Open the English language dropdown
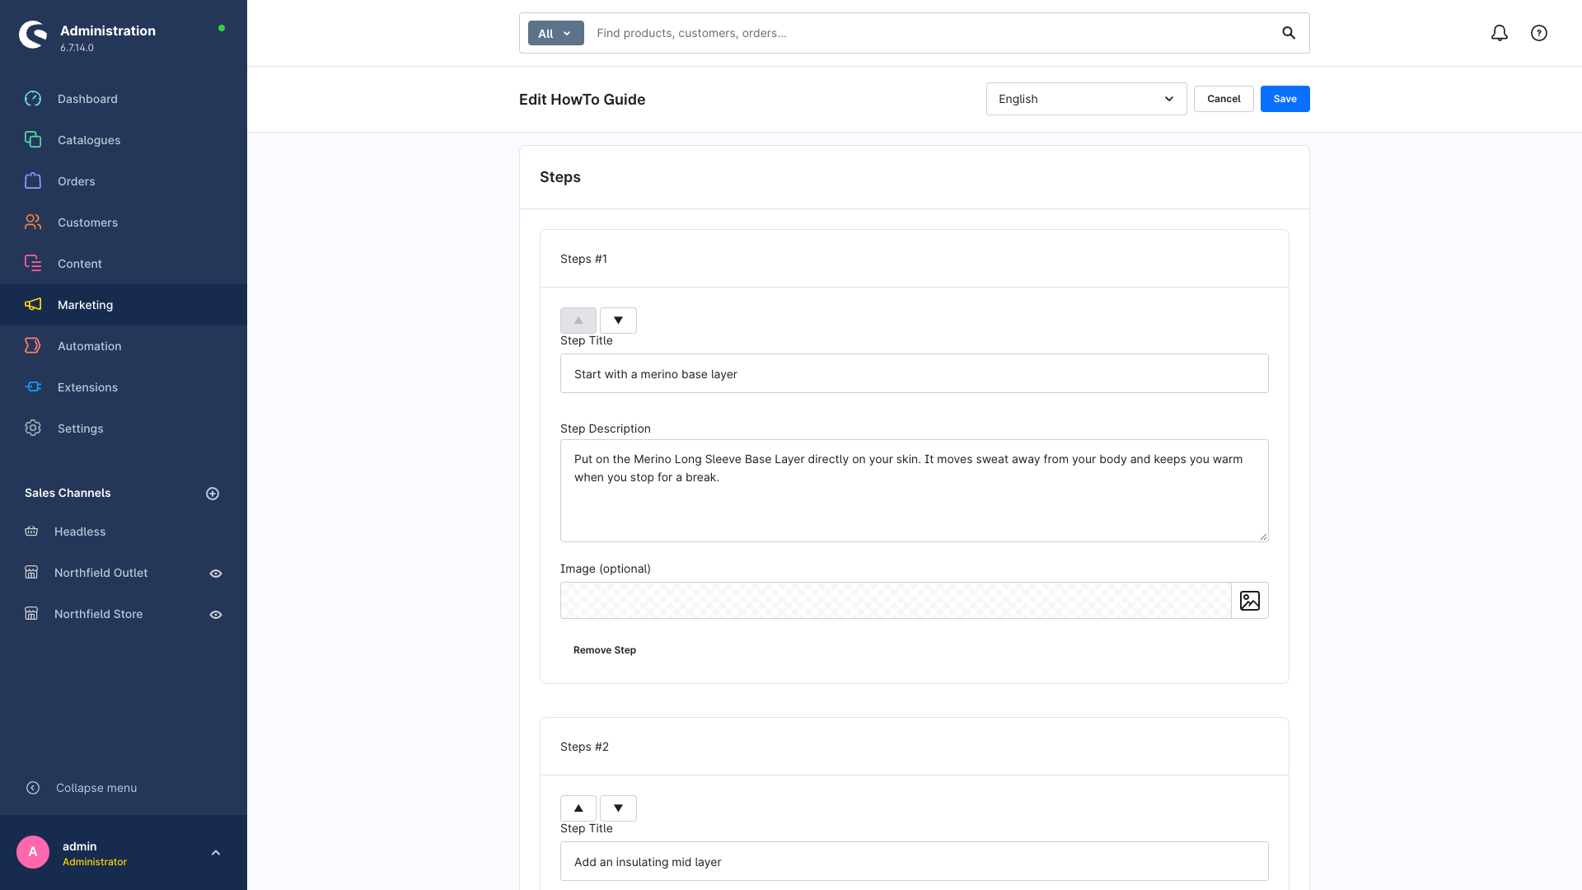Viewport: 1582px width, 890px height. click(1086, 99)
